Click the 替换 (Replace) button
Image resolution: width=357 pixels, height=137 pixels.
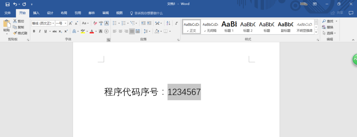point(328,27)
